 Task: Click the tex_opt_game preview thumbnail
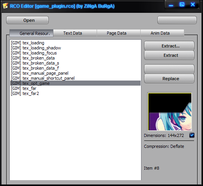(x=169, y=112)
